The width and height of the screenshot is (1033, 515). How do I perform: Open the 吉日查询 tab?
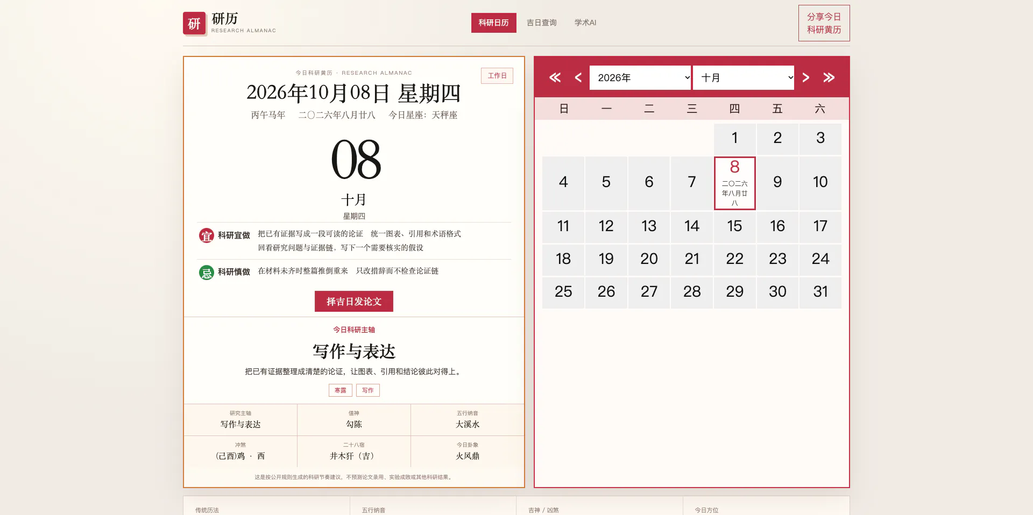tap(542, 23)
